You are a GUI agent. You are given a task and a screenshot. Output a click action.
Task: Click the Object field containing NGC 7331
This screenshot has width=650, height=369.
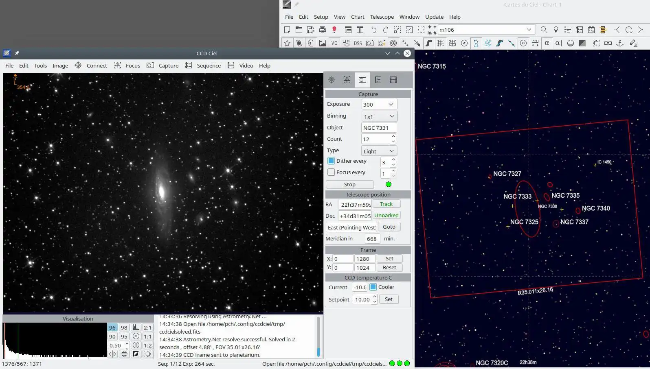379,128
